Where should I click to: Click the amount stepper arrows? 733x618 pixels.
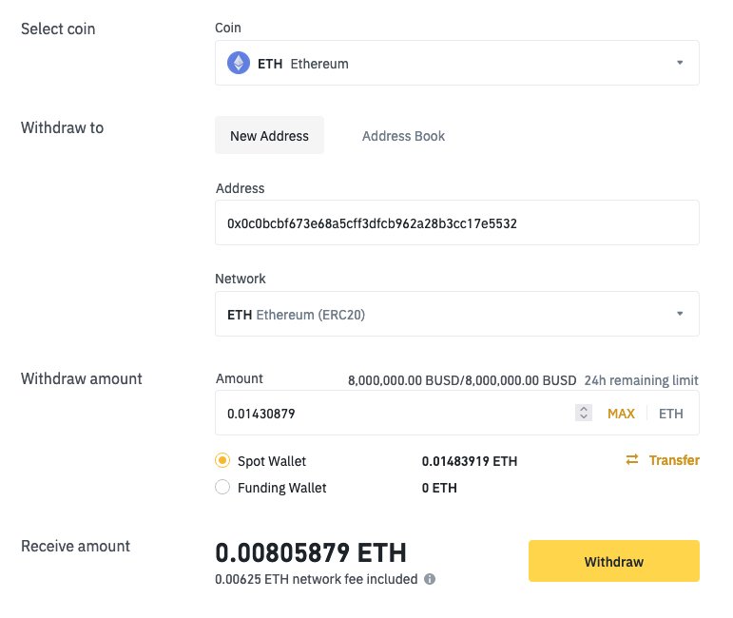(584, 414)
